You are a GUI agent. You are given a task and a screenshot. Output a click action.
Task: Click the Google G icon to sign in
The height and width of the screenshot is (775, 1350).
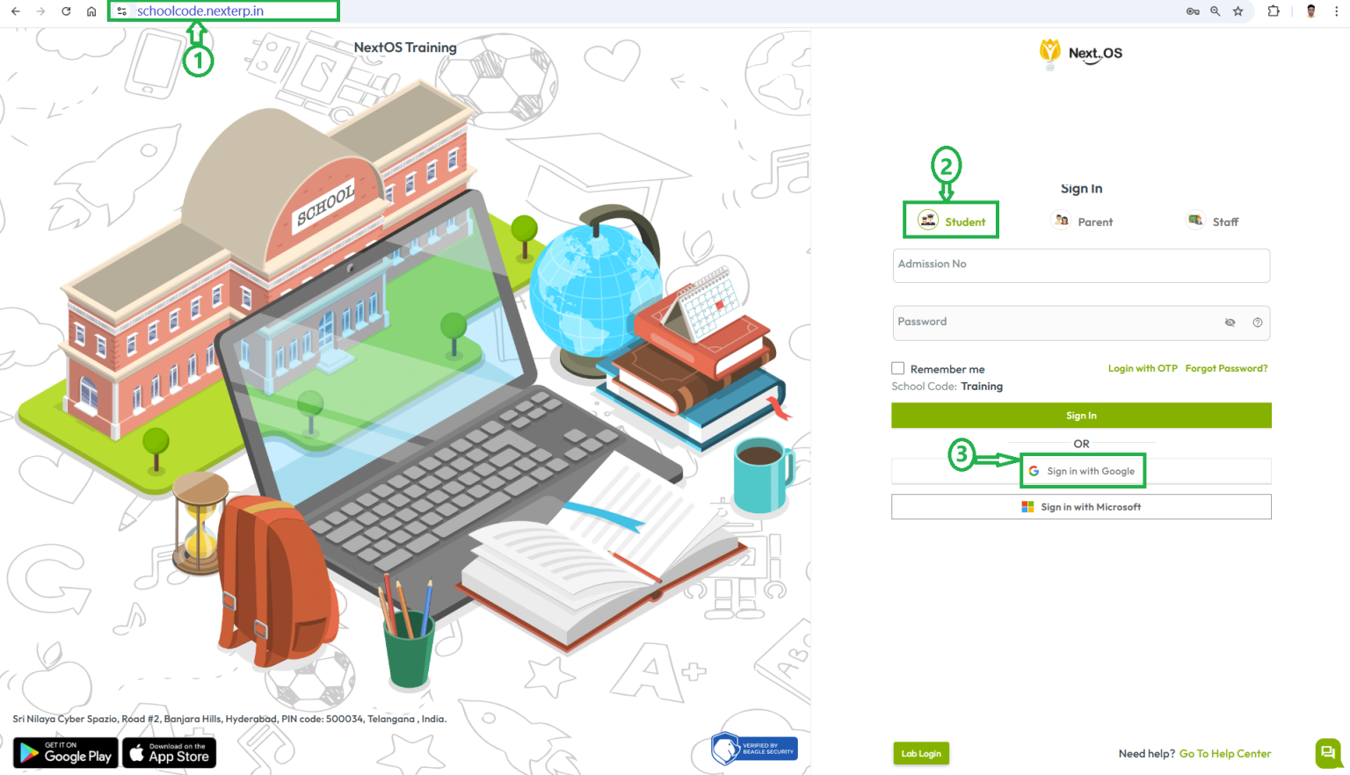(x=1032, y=470)
